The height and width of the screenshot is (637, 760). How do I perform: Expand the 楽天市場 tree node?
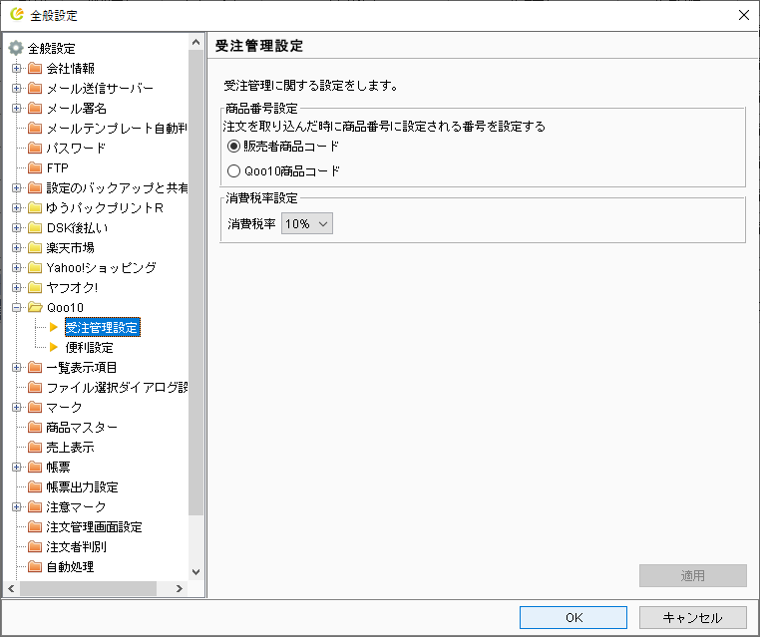tap(17, 247)
